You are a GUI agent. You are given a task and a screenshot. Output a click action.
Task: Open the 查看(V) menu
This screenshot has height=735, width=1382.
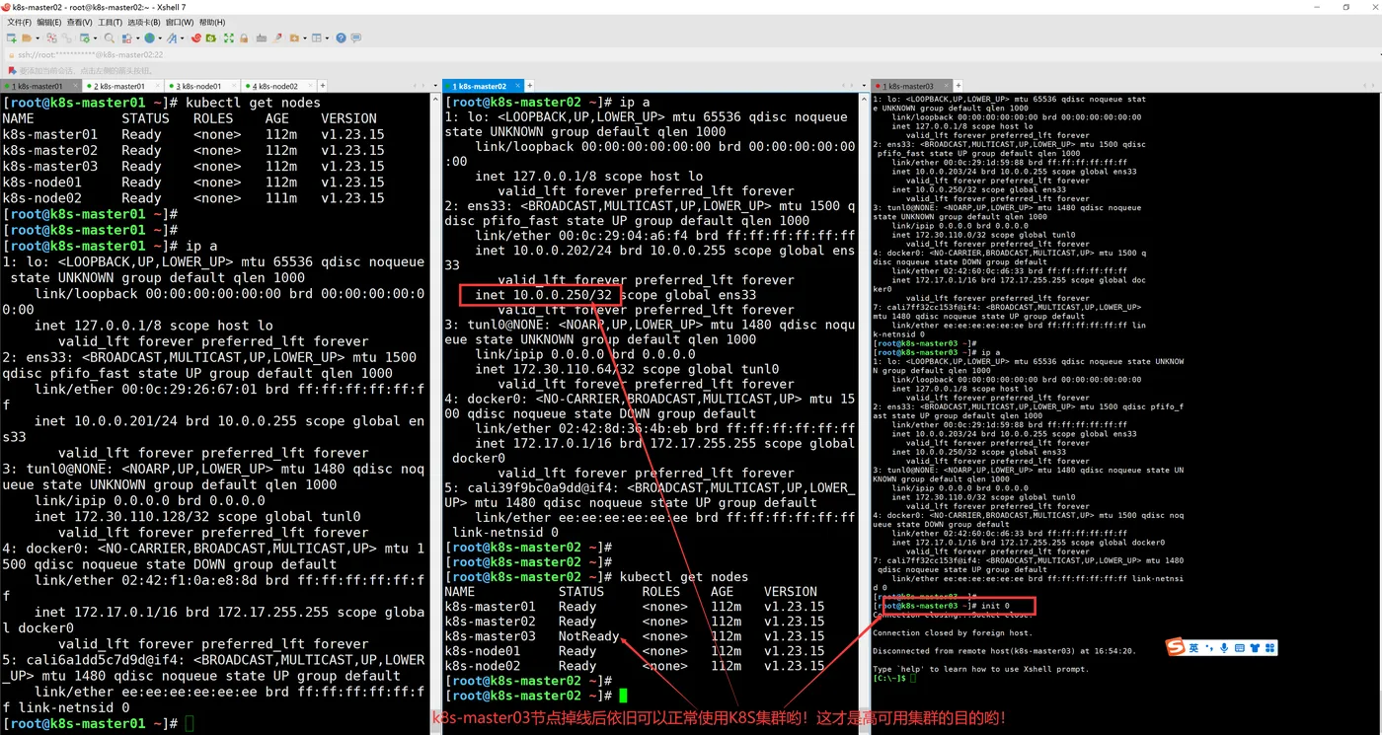coord(80,22)
